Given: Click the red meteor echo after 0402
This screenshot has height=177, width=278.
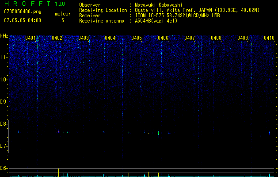Looking at the screenshot, I should pyautogui.click(x=59, y=132).
